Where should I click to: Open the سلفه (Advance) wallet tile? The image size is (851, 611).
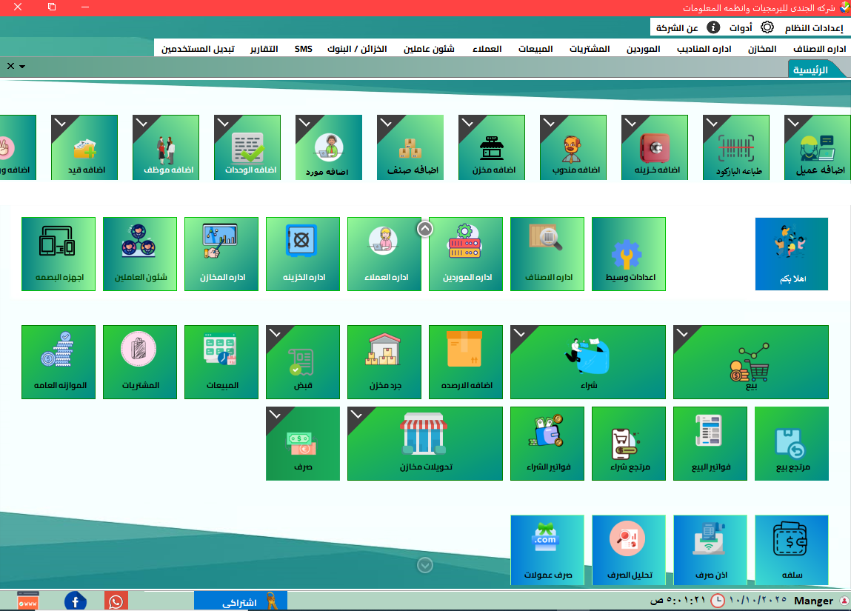791,550
